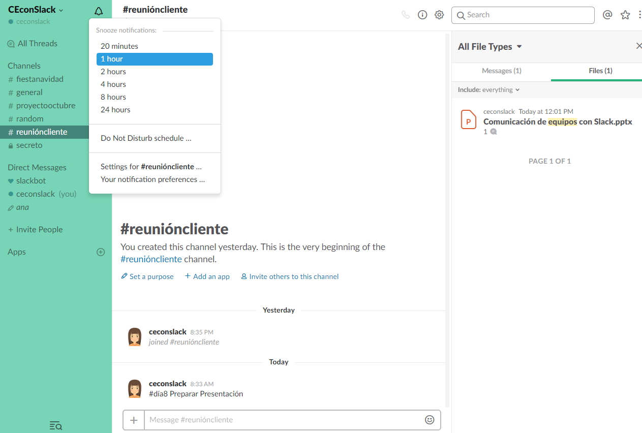This screenshot has height=433, width=642.
Task: Click the comment bubble icon under the file
Action: 493,132
